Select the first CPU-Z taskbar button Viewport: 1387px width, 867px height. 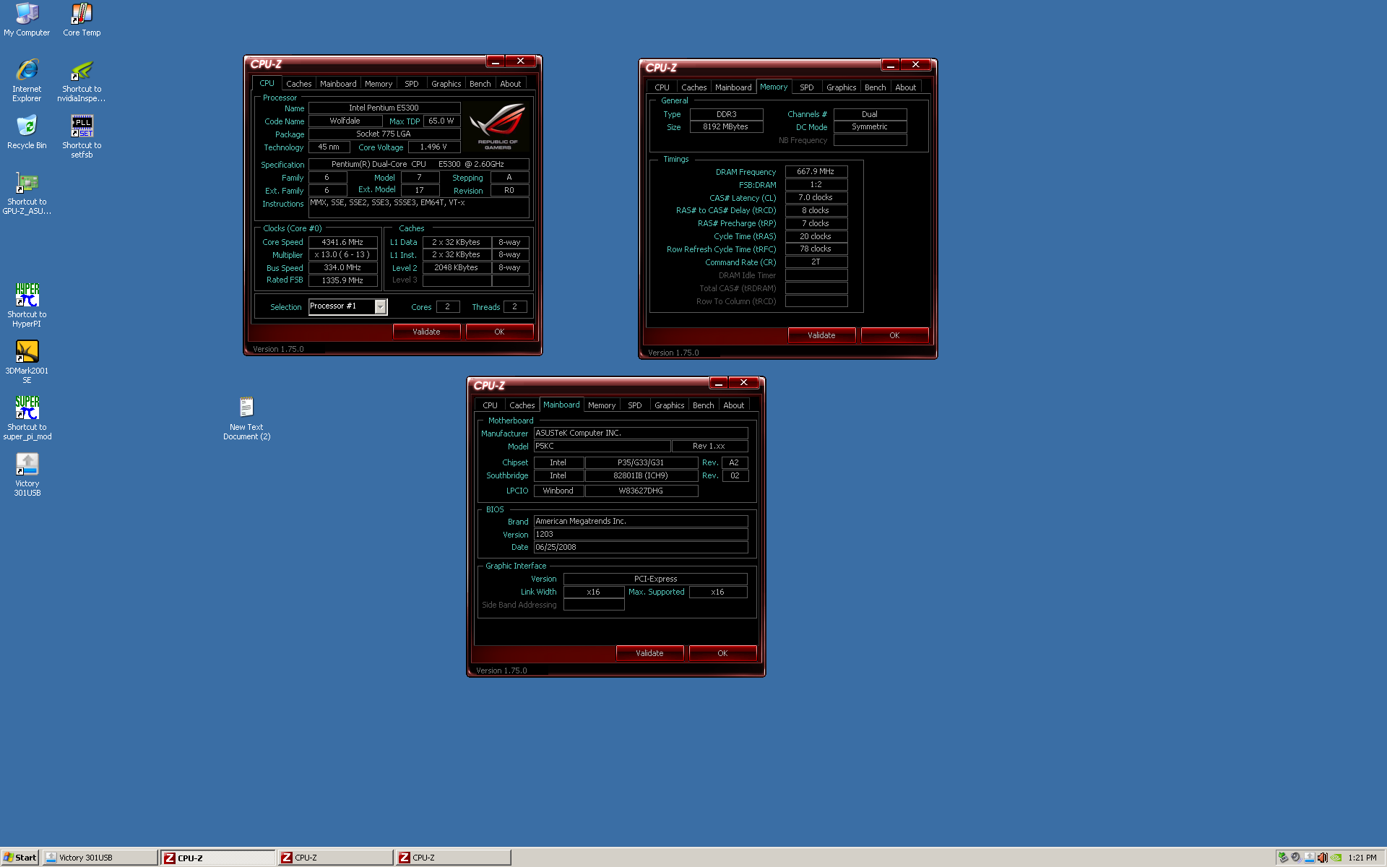tap(217, 858)
